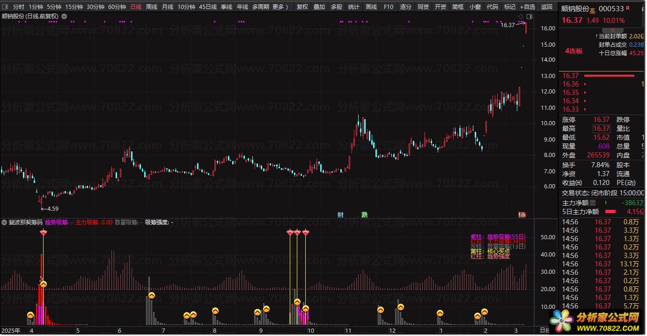
Task: Open the 主力净额 detail list icon
Action: point(593,203)
